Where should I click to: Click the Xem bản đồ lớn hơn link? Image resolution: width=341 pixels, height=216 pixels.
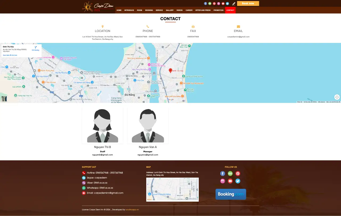pyautogui.click(x=10, y=55)
